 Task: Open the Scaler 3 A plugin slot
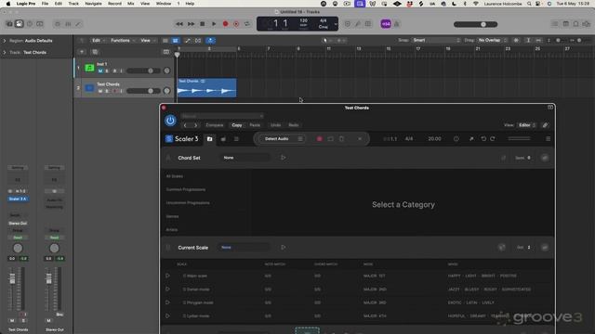click(x=18, y=199)
